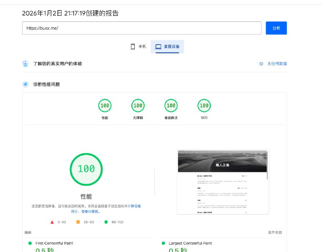Screen dimensions: 322x252
Task: Click the 无障碍 score gauge
Action: click(138, 106)
